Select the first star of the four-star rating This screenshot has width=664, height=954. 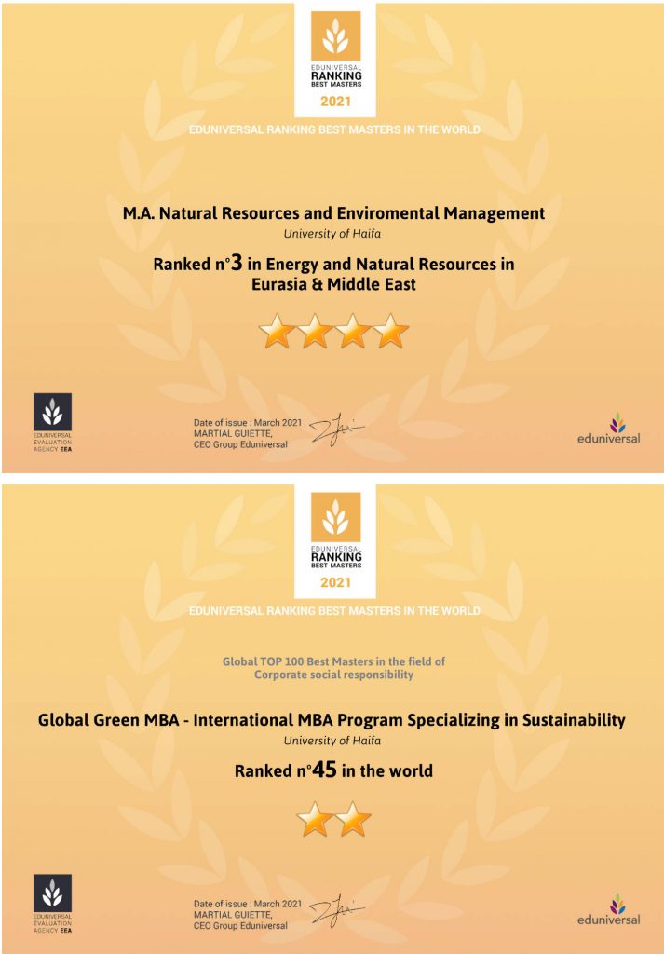tap(277, 331)
